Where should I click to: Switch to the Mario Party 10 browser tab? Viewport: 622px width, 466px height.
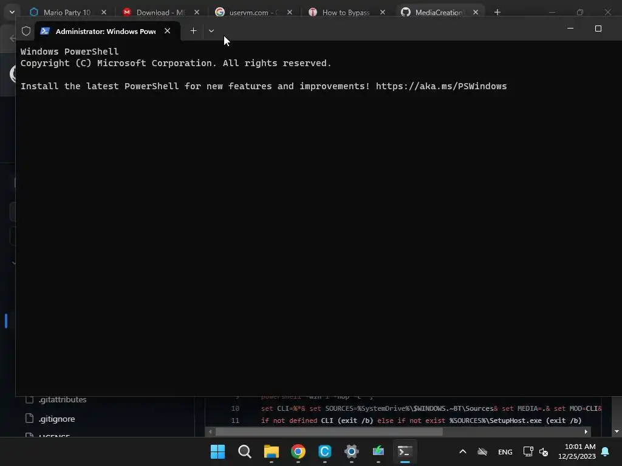tap(67, 12)
